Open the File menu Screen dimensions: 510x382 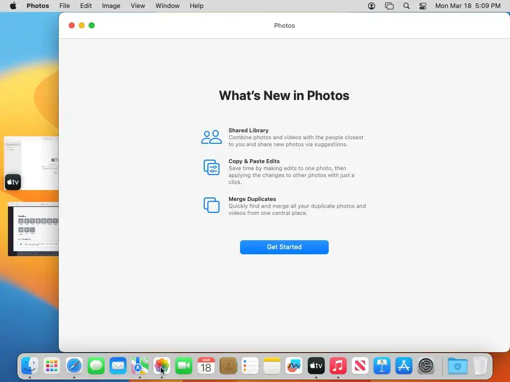click(x=64, y=5)
